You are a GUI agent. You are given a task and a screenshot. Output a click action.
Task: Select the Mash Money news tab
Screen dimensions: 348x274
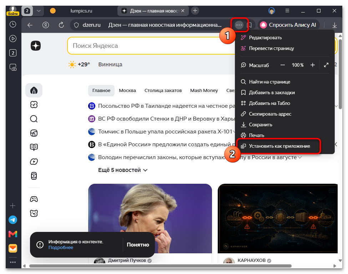[204, 90]
